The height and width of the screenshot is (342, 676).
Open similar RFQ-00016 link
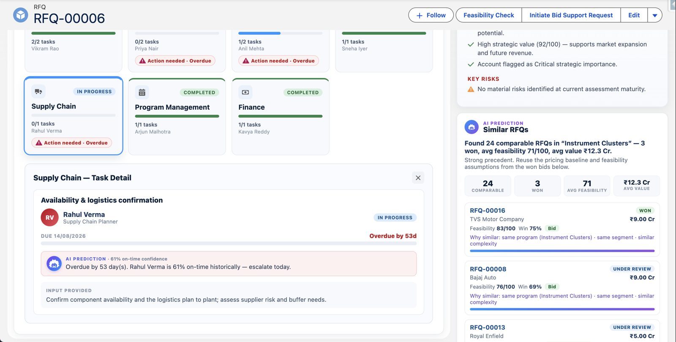(488, 210)
